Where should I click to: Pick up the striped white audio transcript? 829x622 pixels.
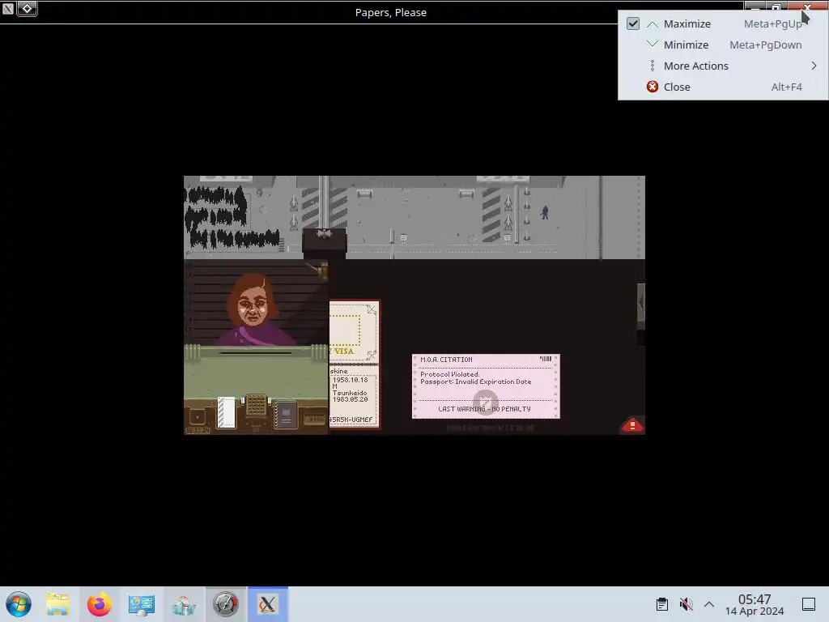click(x=227, y=412)
